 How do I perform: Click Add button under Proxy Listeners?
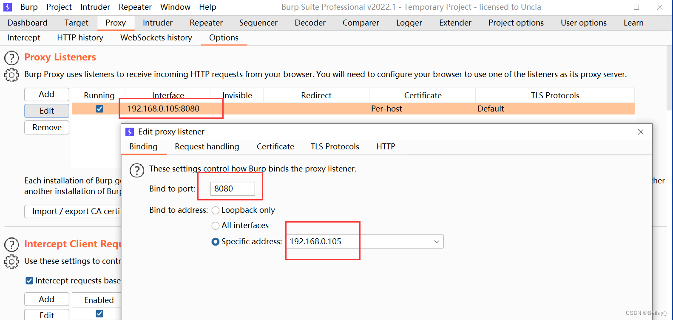pyautogui.click(x=47, y=94)
